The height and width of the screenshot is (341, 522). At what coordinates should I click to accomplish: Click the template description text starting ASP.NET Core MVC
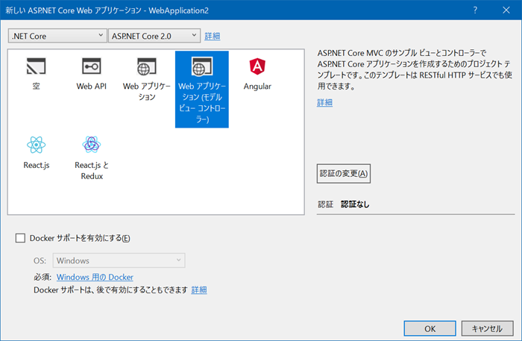pos(415,69)
